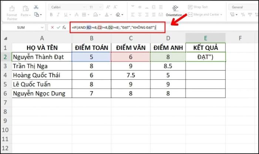259x154 pixels.
Task: Click cell containing Trần Thị Nga
Action: click(42, 66)
